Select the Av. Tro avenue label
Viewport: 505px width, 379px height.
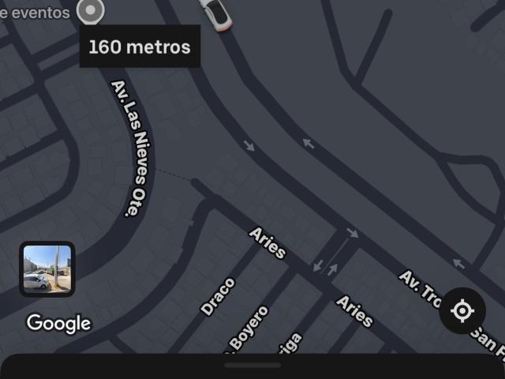(x=420, y=288)
